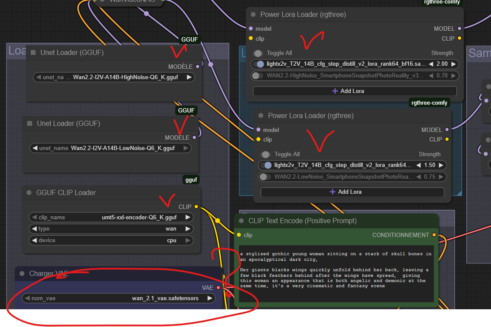Click clip input dot on CLIP Text Encode node
The height and width of the screenshot is (327, 491).
click(239, 235)
